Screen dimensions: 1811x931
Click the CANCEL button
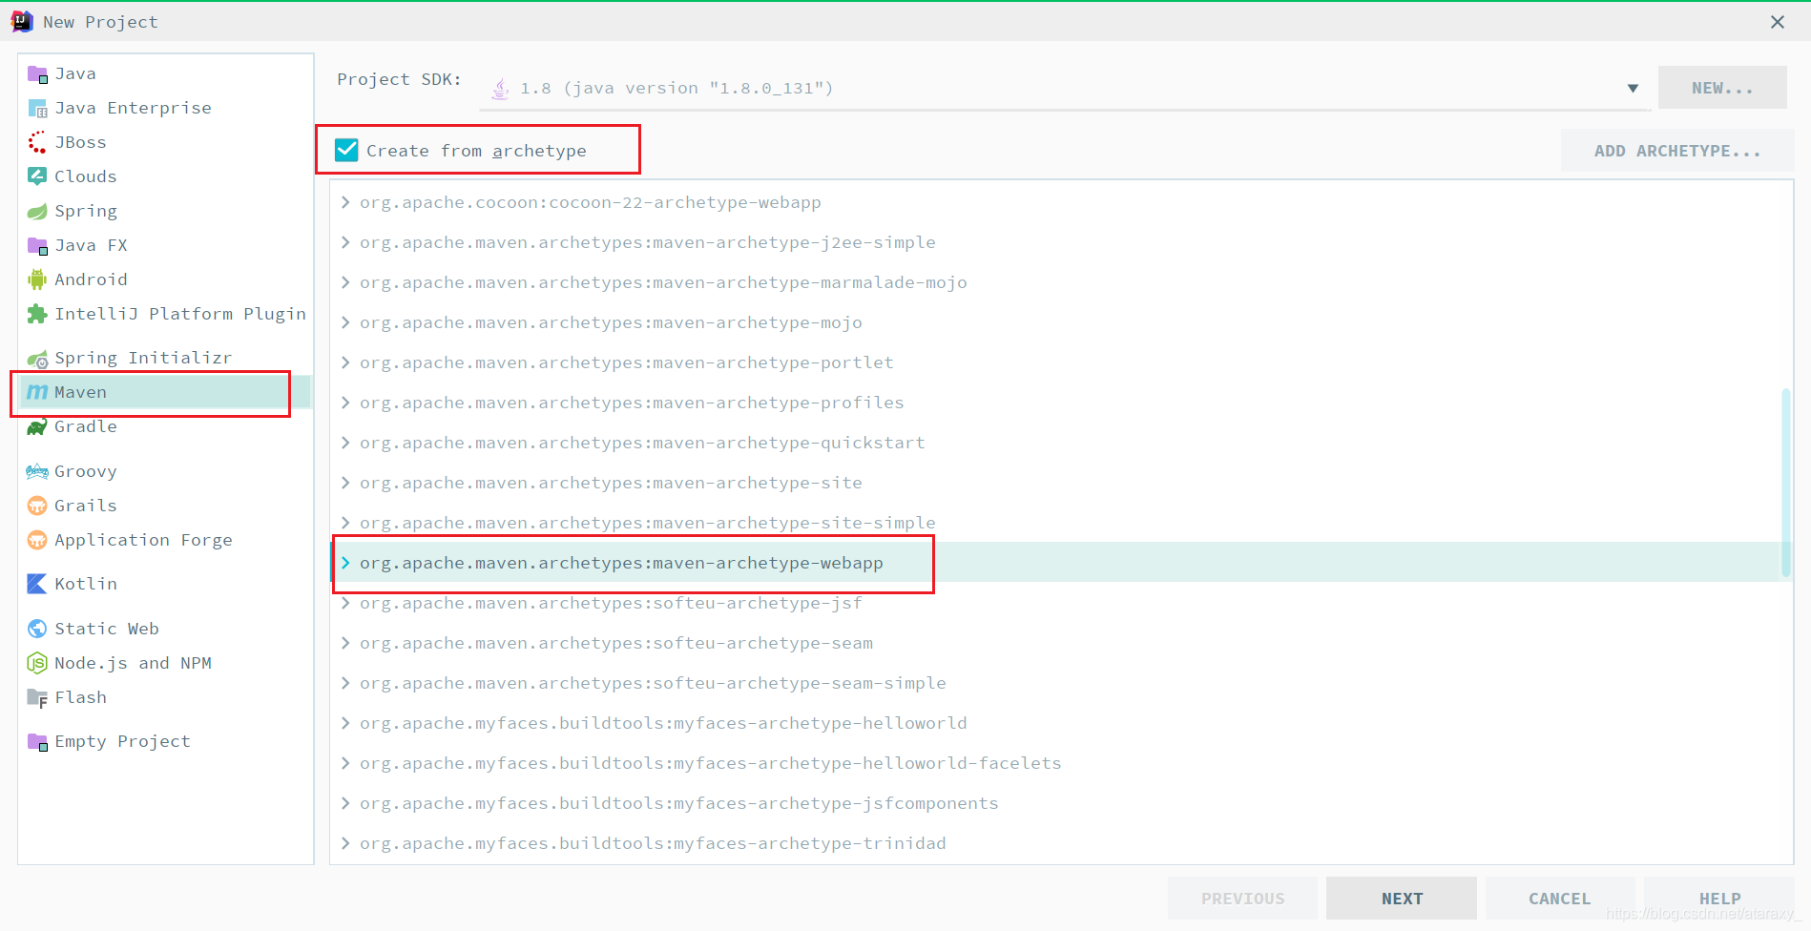(x=1560, y=899)
